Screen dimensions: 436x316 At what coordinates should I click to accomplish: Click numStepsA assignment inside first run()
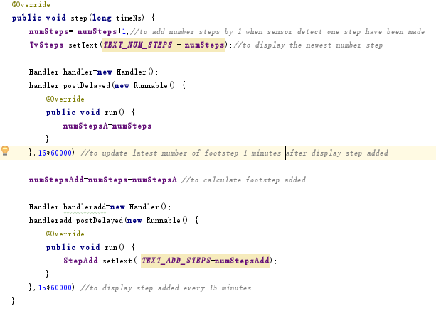pyautogui.click(x=109, y=126)
